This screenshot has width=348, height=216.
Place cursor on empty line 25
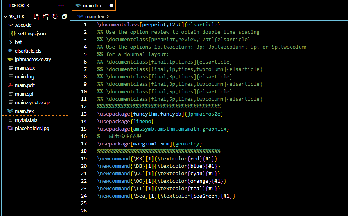(156, 203)
